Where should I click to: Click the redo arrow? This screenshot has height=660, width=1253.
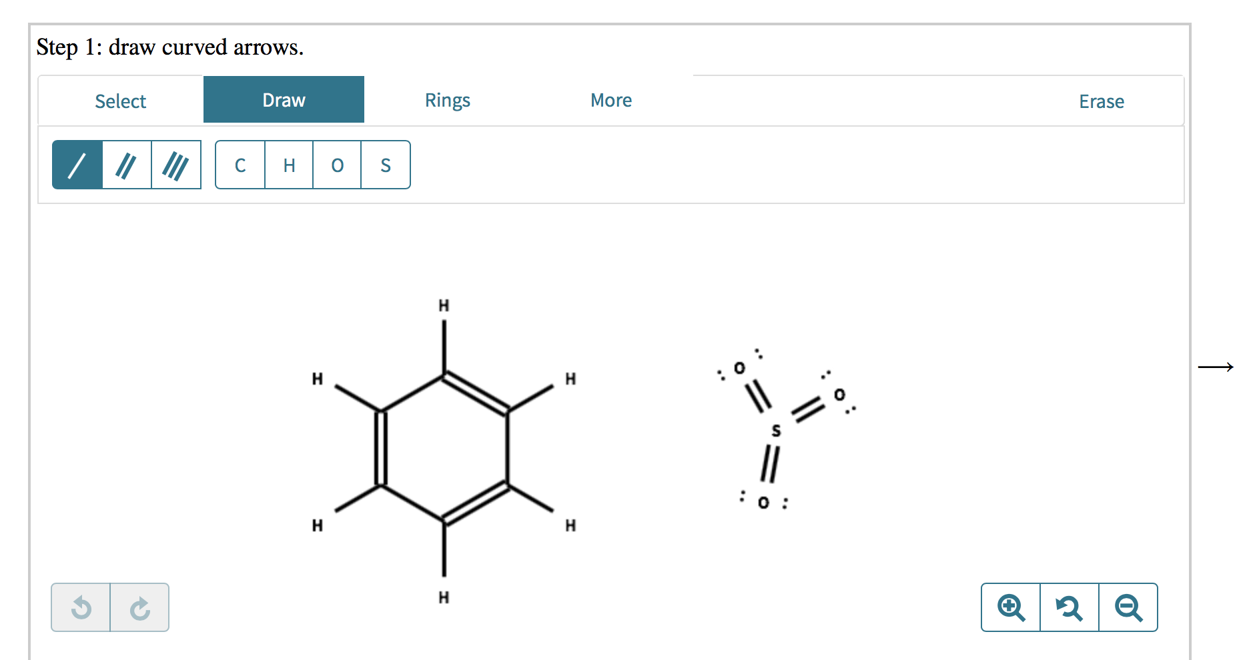coord(139,607)
